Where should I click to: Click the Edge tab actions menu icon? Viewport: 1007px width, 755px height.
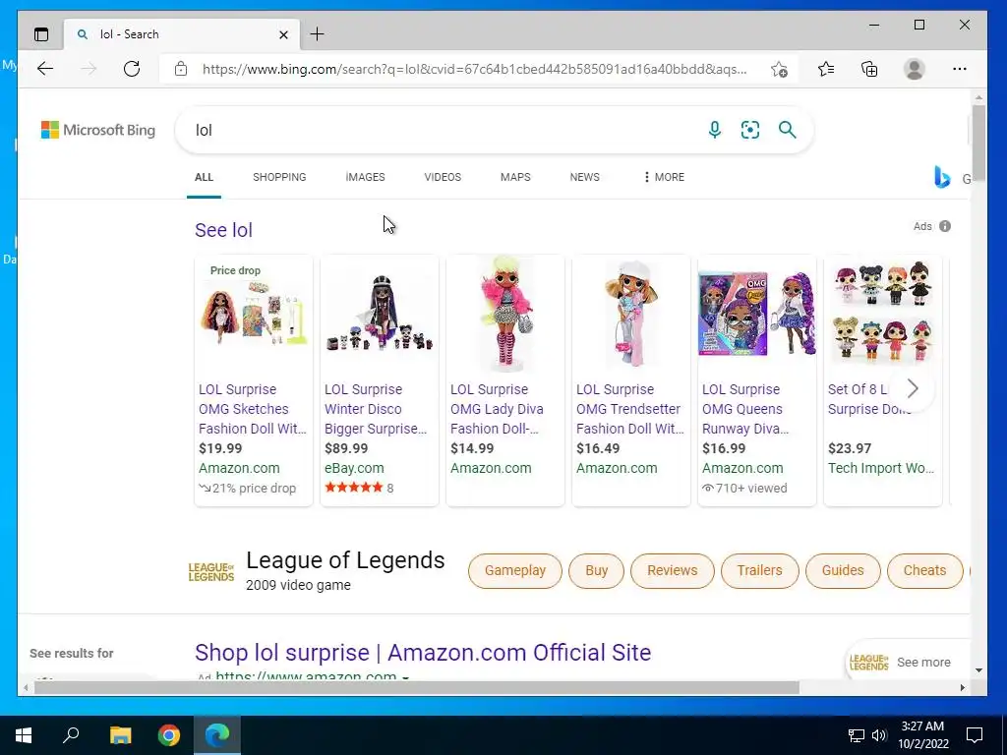pyautogui.click(x=41, y=34)
